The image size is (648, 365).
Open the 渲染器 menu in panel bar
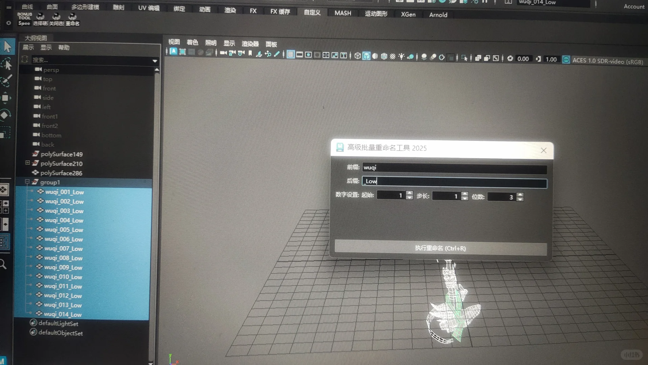pyautogui.click(x=250, y=43)
